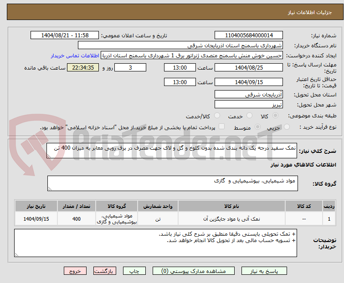Click the goods group cell in table row
This screenshot has width=344, height=283.
[x=117, y=219]
